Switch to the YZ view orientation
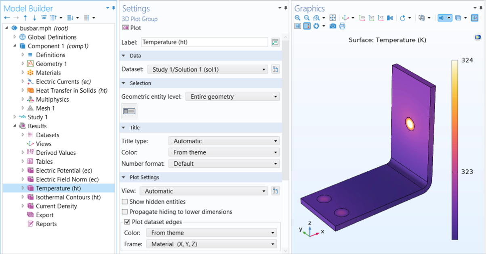 (372, 18)
